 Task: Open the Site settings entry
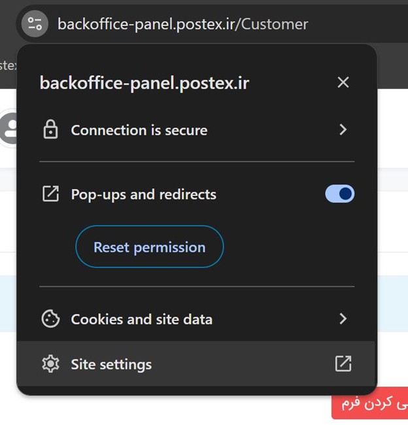click(x=197, y=364)
